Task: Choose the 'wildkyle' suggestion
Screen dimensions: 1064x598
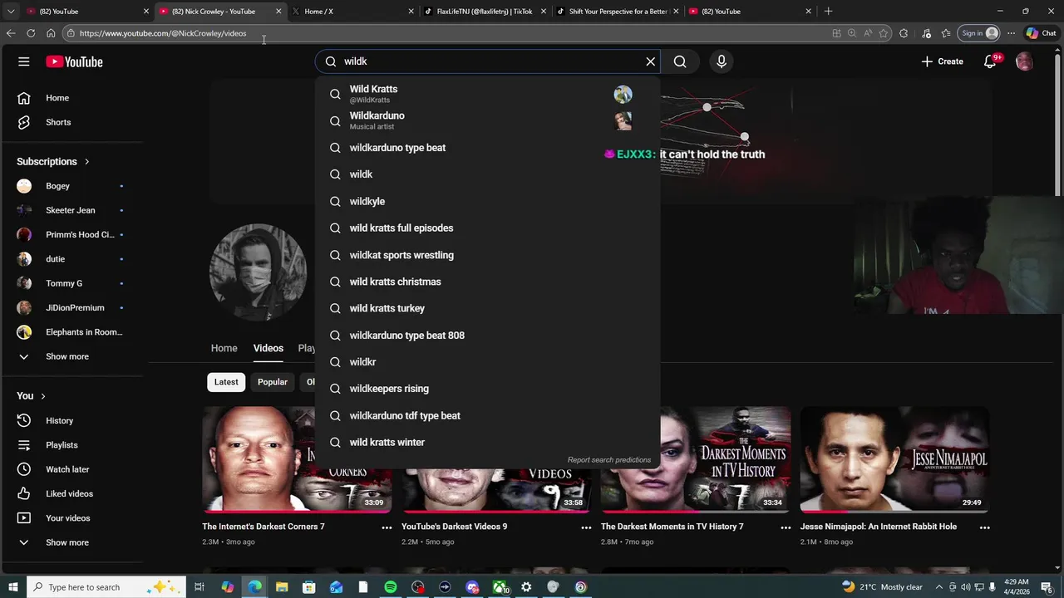Action: point(488,202)
